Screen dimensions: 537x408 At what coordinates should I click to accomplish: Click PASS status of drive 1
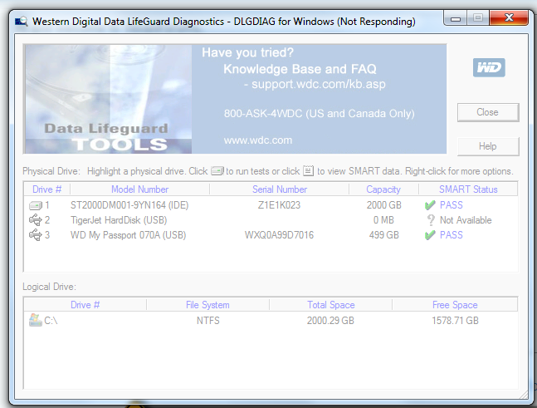pos(451,205)
